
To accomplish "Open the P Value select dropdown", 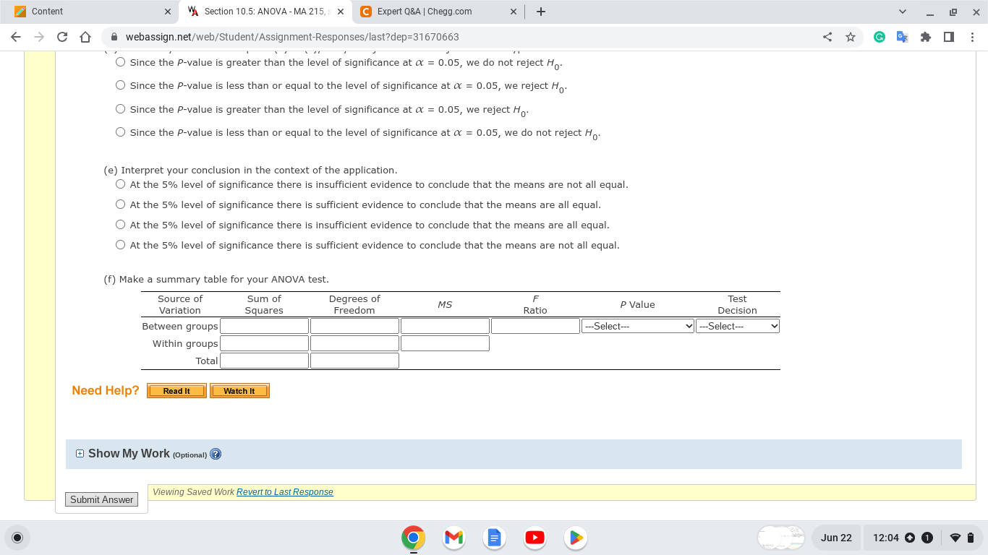I will coord(638,326).
